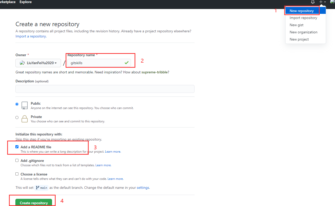Check the Choose a license option

17,174
